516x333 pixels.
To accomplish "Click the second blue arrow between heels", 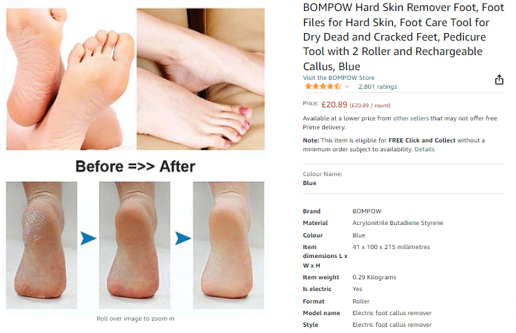I will [182, 238].
